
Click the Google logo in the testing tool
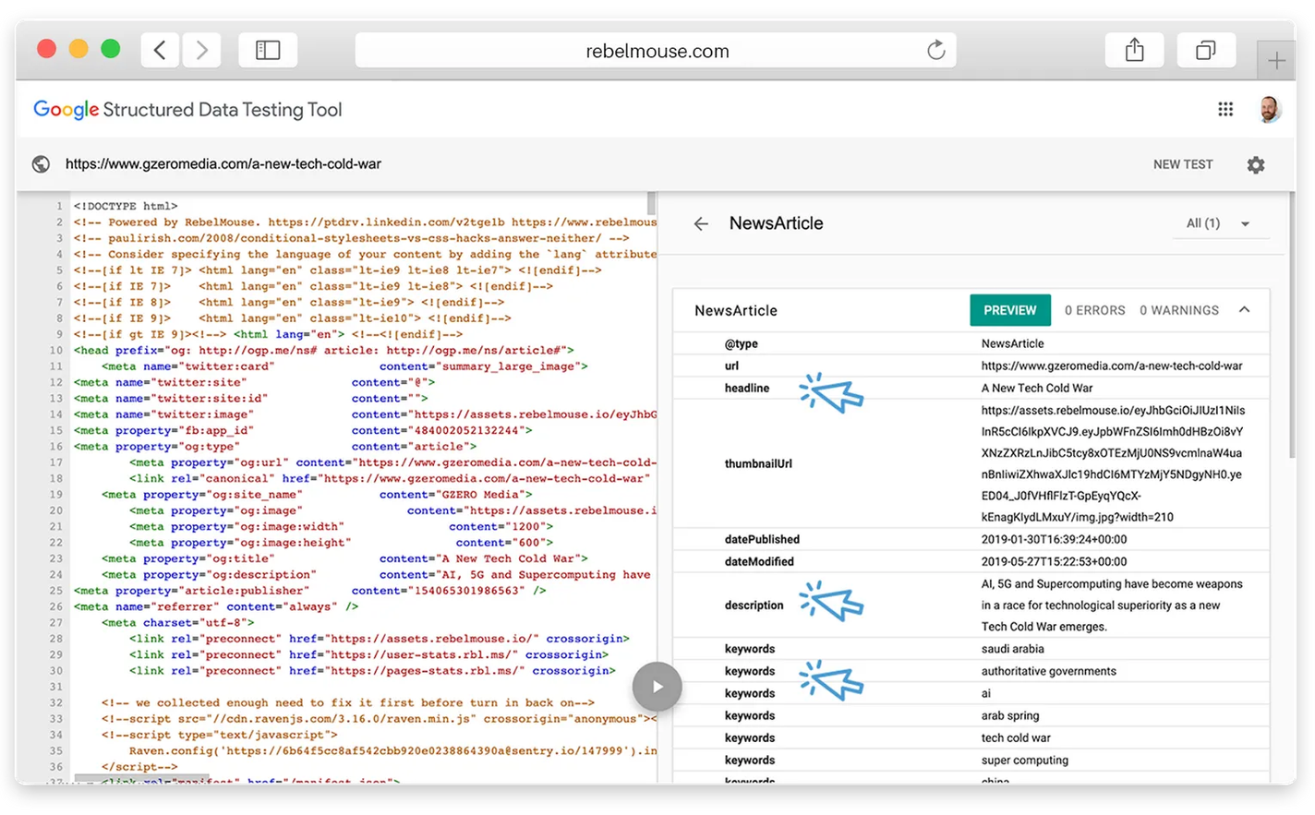pos(66,108)
